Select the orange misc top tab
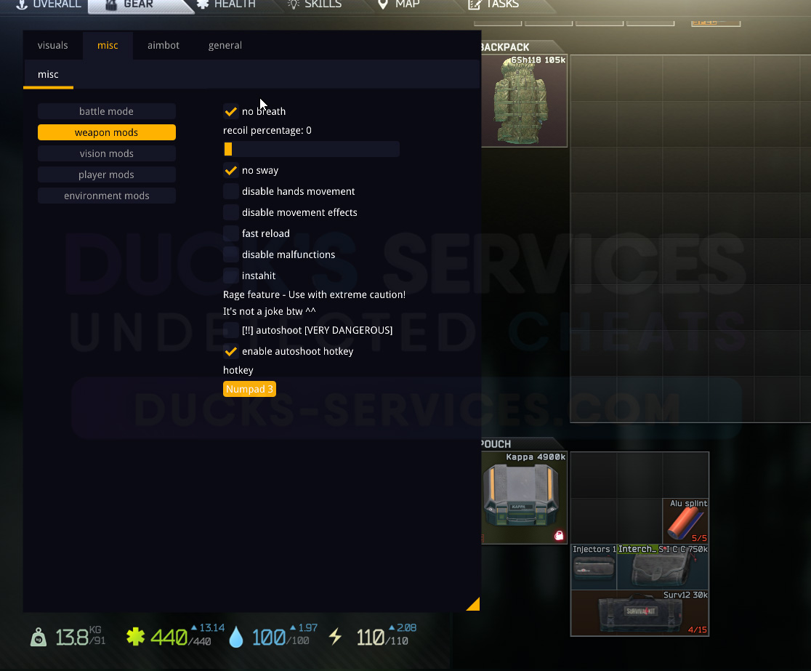811x671 pixels. click(108, 46)
